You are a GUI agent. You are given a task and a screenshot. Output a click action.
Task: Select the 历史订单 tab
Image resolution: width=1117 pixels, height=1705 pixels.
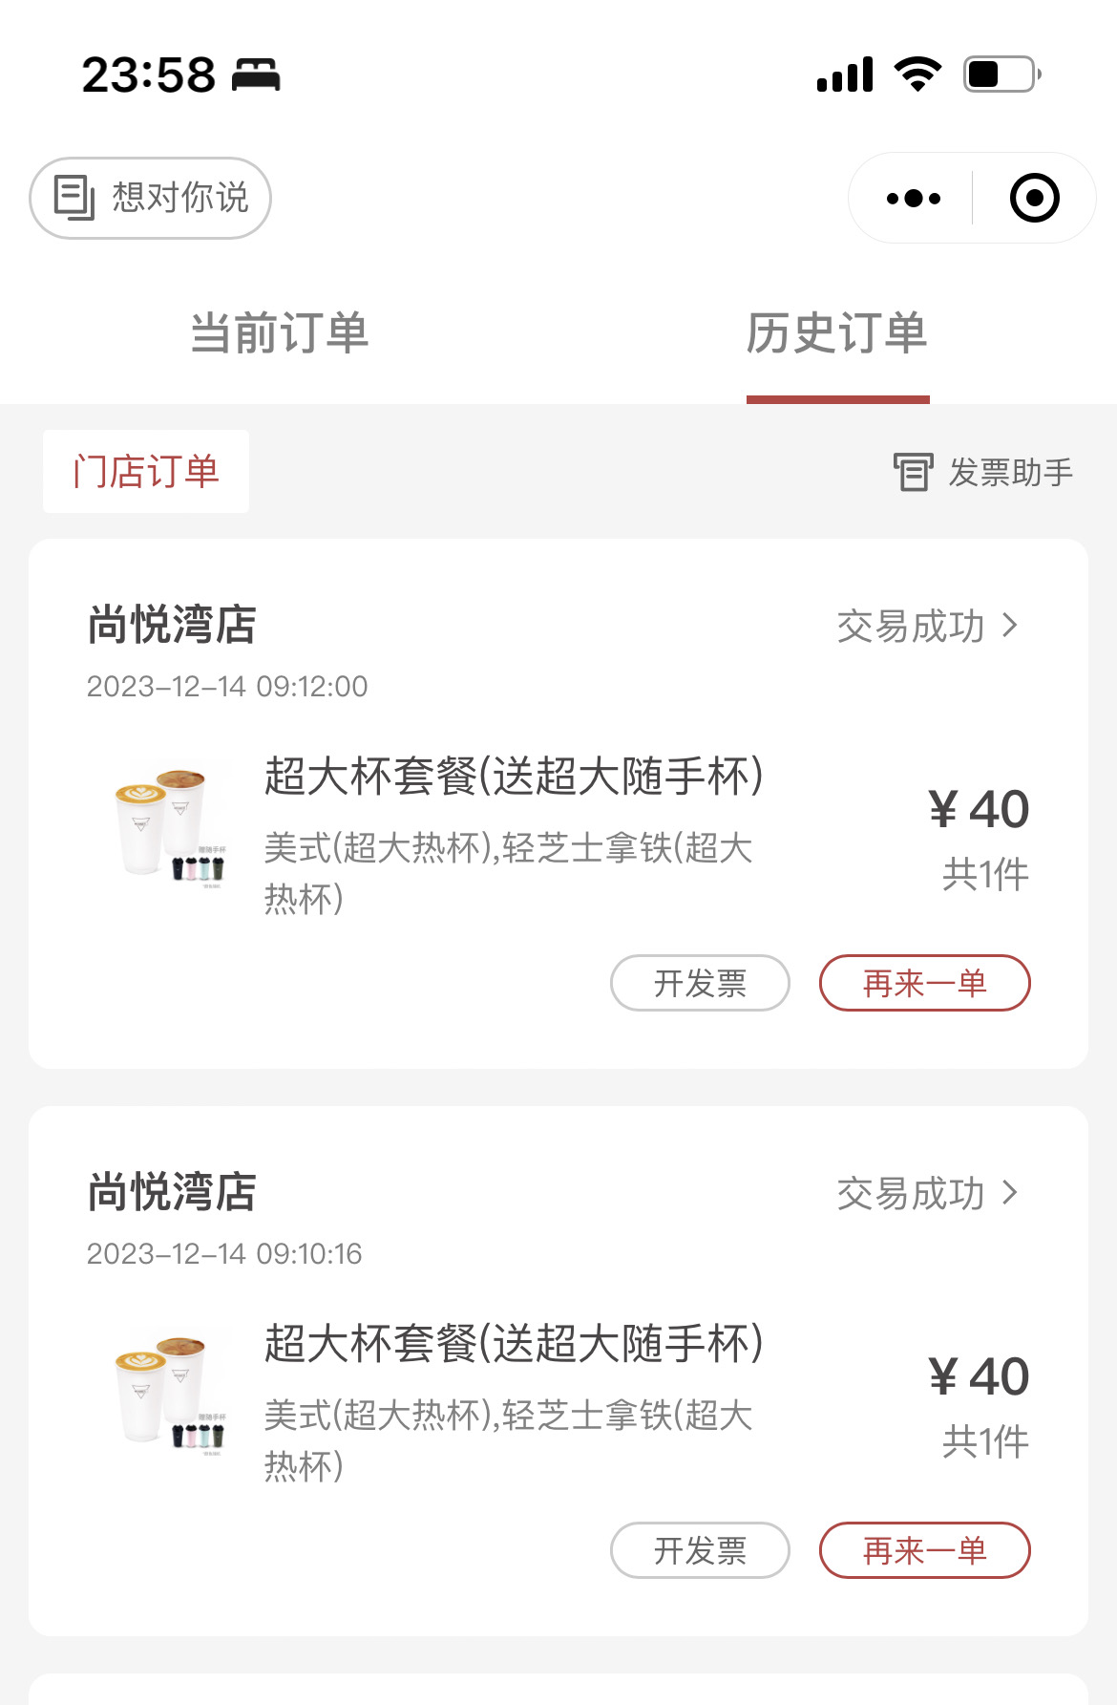click(837, 333)
